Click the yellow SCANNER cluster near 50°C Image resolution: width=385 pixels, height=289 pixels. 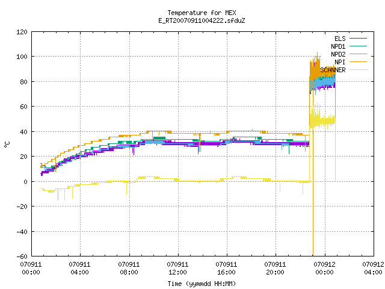click(322, 121)
